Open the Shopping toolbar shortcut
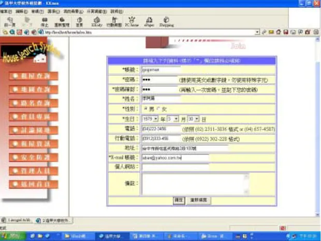Viewport: 321px width, 241px height. click(x=166, y=22)
